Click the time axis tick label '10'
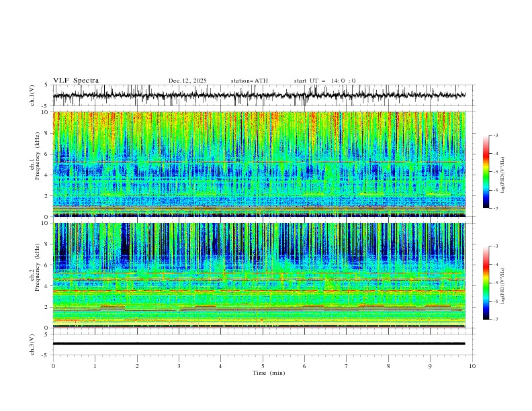532x411 pixels. tap(472, 366)
